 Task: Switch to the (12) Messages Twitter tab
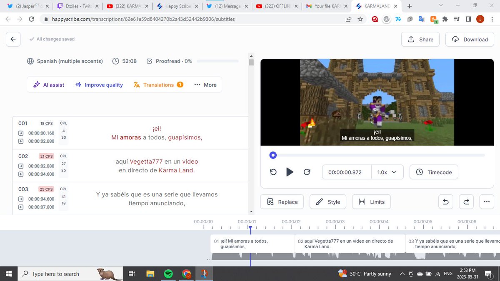227,6
